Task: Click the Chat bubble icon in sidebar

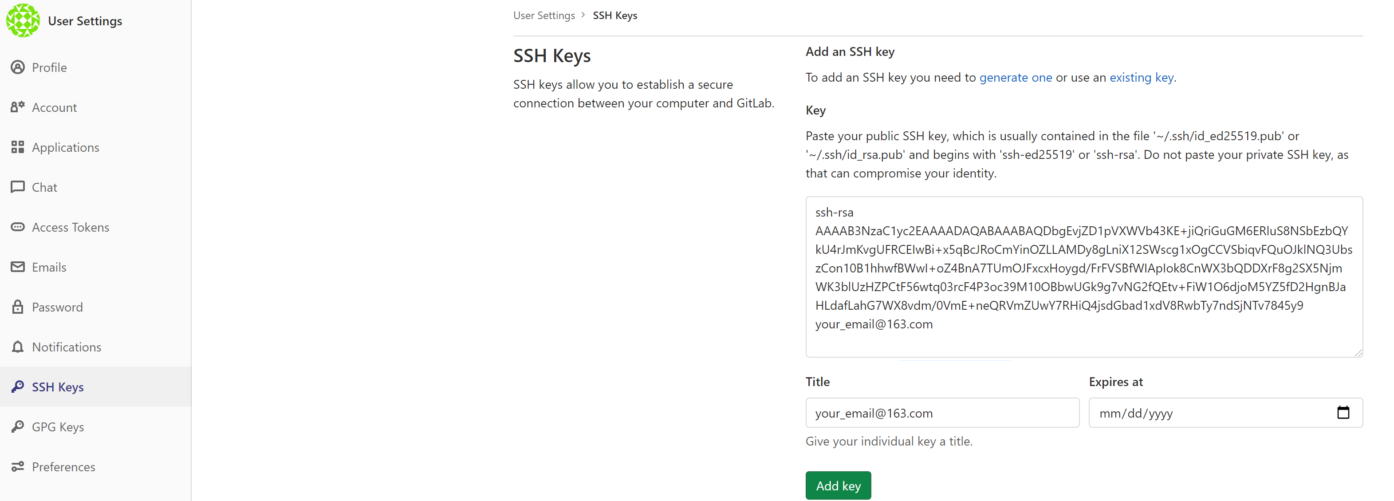Action: click(18, 187)
